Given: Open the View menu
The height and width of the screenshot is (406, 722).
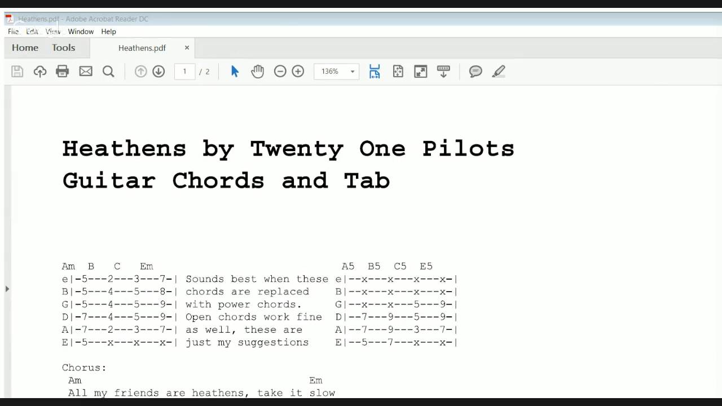Looking at the screenshot, I should click(x=52, y=32).
